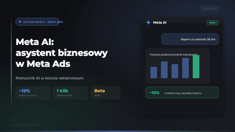
Task: Click the '-12% medianowy spadek kosztu' banner
Action: pyautogui.click(x=182, y=93)
